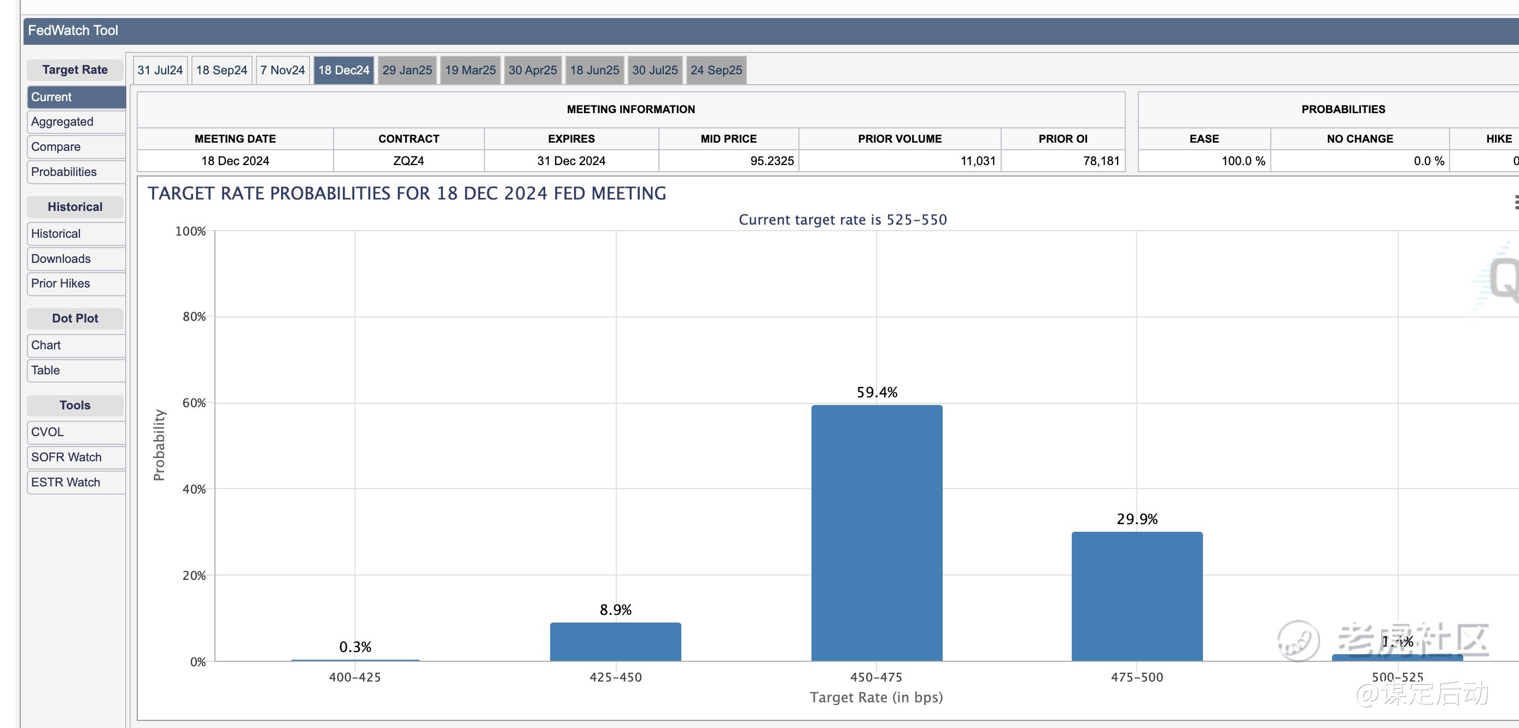The width and height of the screenshot is (1519, 728).
Task: Click the 0.3% bar for 400-425
Action: (x=355, y=660)
